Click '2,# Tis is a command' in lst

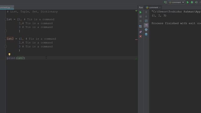pos(36,23)
